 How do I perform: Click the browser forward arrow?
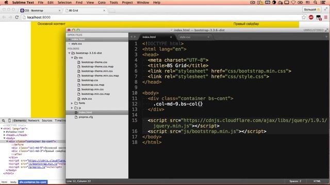click(x=10, y=17)
